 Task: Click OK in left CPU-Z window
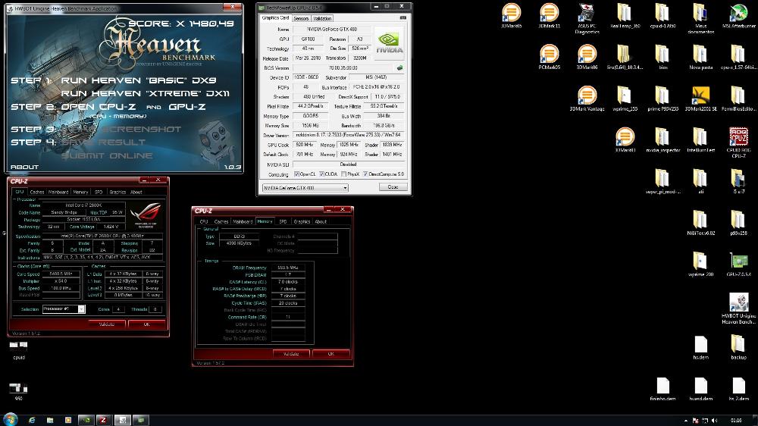point(146,324)
